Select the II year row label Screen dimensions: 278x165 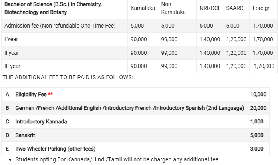pyautogui.click(x=12, y=53)
